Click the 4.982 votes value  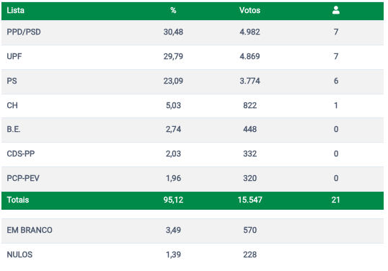pos(250,32)
